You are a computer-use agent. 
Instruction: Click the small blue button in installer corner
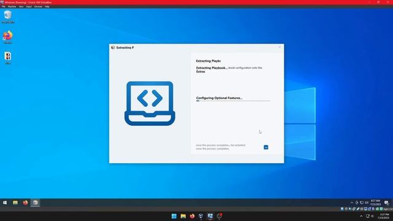266,147
